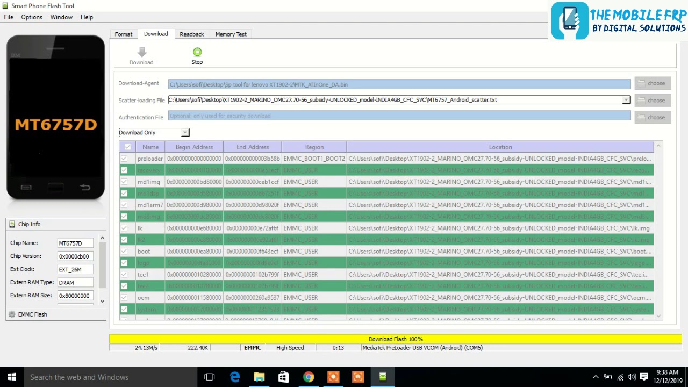Click the Begin Address column header
Screen dimensions: 688x387
tap(194, 147)
